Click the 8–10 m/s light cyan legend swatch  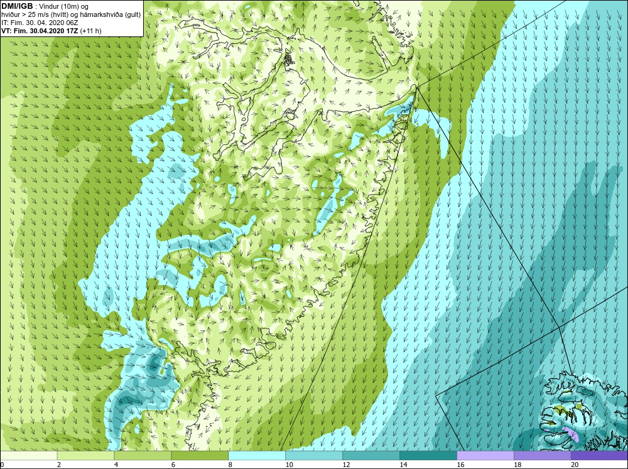(257, 456)
